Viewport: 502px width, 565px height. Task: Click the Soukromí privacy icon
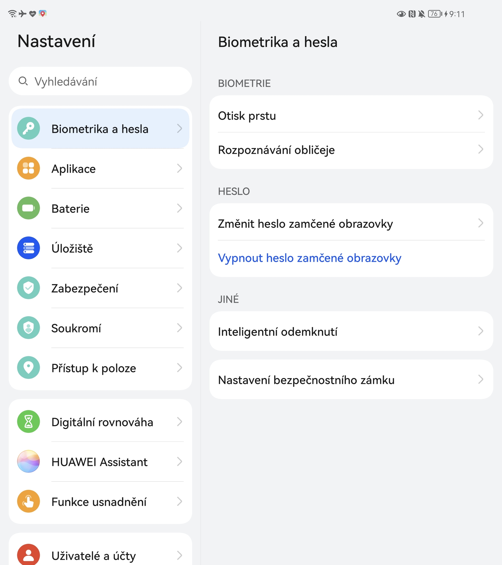[28, 328]
